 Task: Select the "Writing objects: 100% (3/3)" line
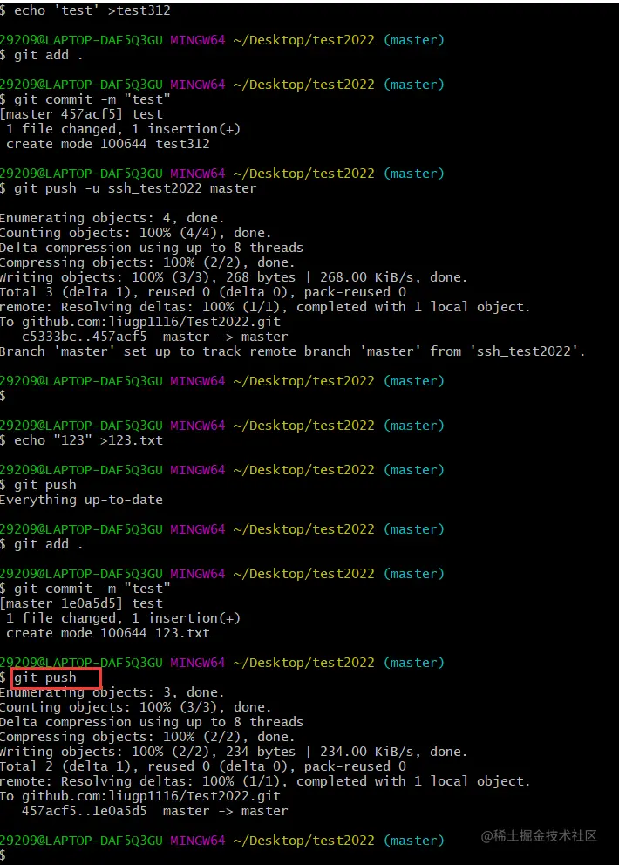234,277
